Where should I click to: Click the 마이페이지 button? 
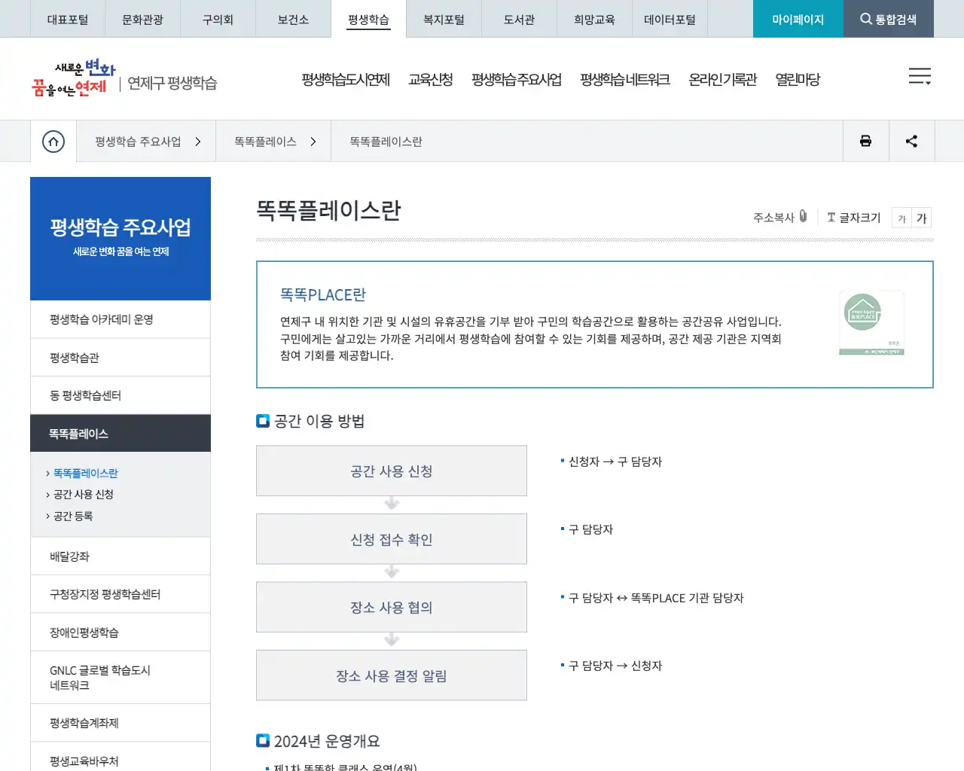pyautogui.click(x=798, y=19)
